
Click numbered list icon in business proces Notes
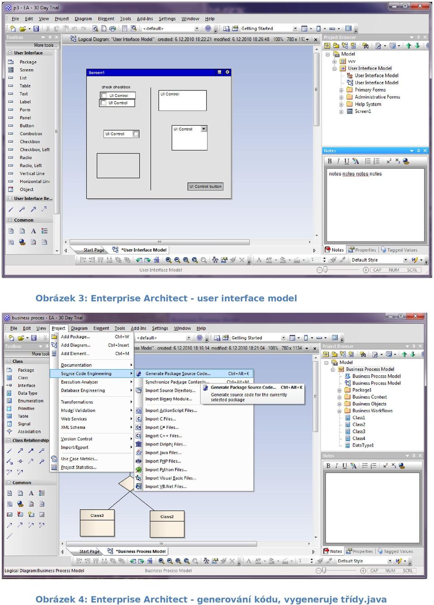click(x=373, y=466)
